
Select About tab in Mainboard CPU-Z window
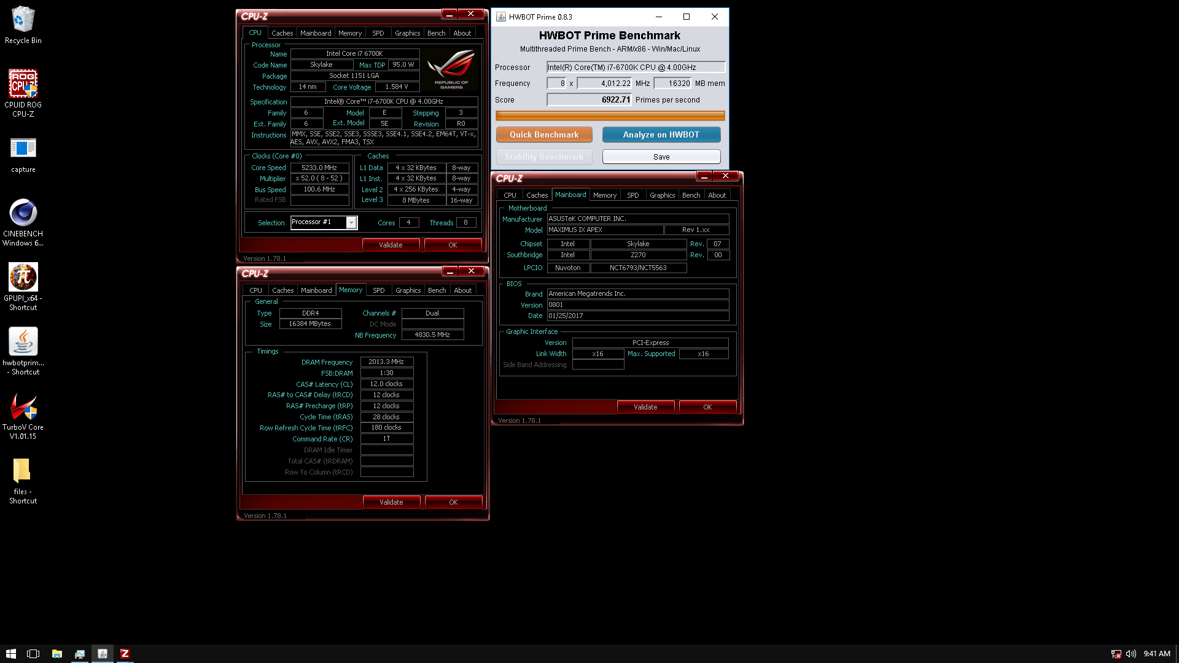pyautogui.click(x=717, y=195)
